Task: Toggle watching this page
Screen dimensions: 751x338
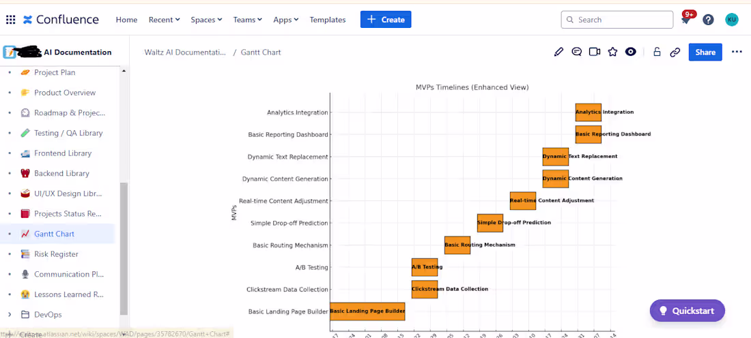Action: click(x=631, y=52)
